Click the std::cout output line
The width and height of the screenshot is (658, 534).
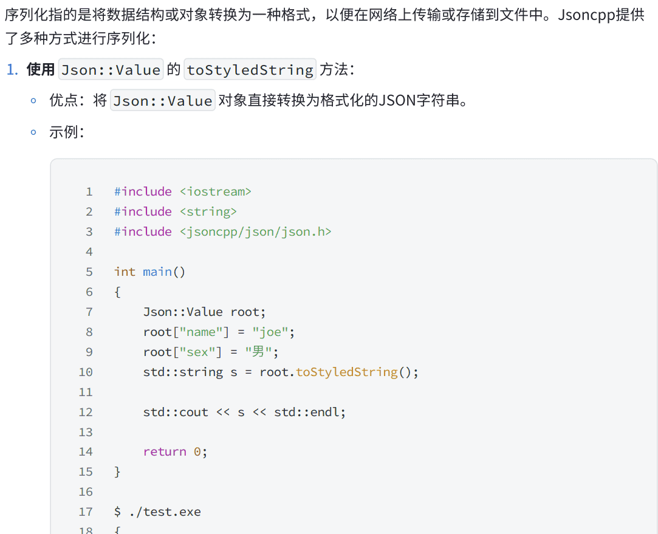[244, 412]
